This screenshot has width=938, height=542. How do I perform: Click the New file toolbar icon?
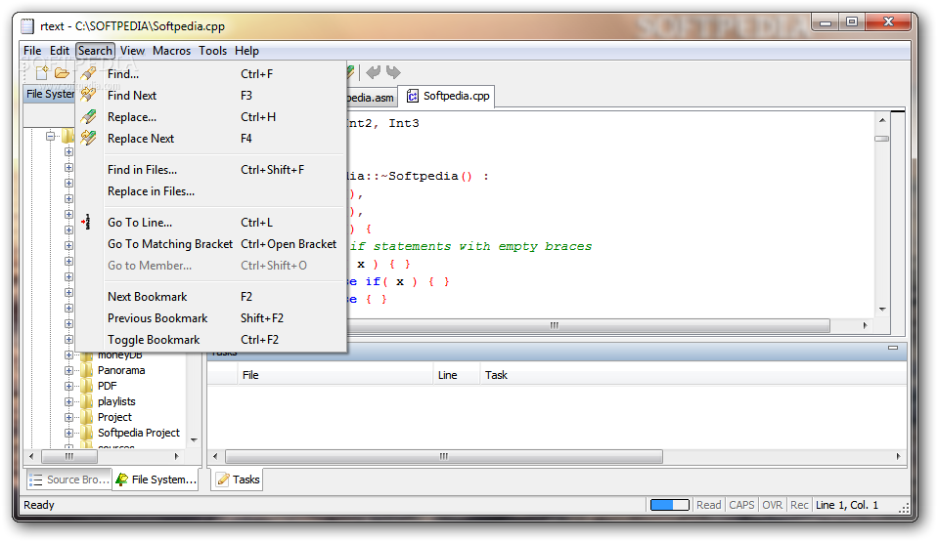42,73
